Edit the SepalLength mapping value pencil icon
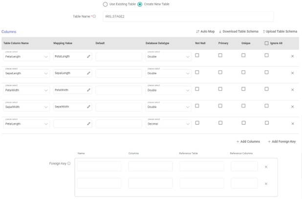The image size is (302, 199). pyautogui.click(x=88, y=73)
